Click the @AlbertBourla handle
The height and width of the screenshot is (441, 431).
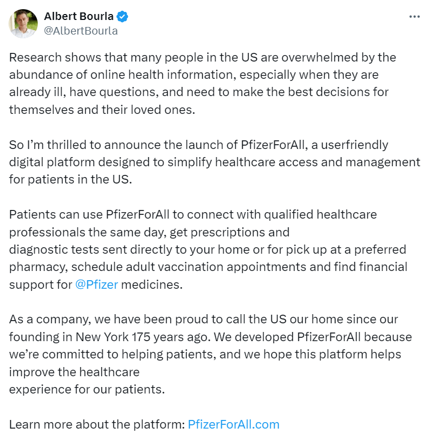pyautogui.click(x=80, y=31)
